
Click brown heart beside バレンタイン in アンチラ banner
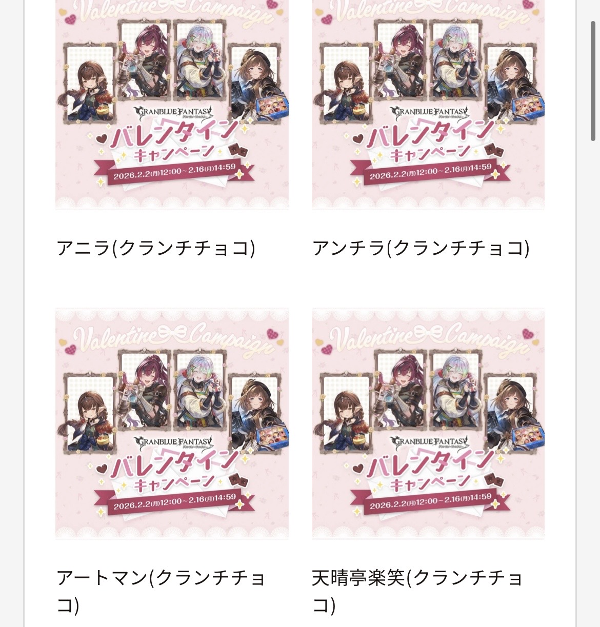358,138
